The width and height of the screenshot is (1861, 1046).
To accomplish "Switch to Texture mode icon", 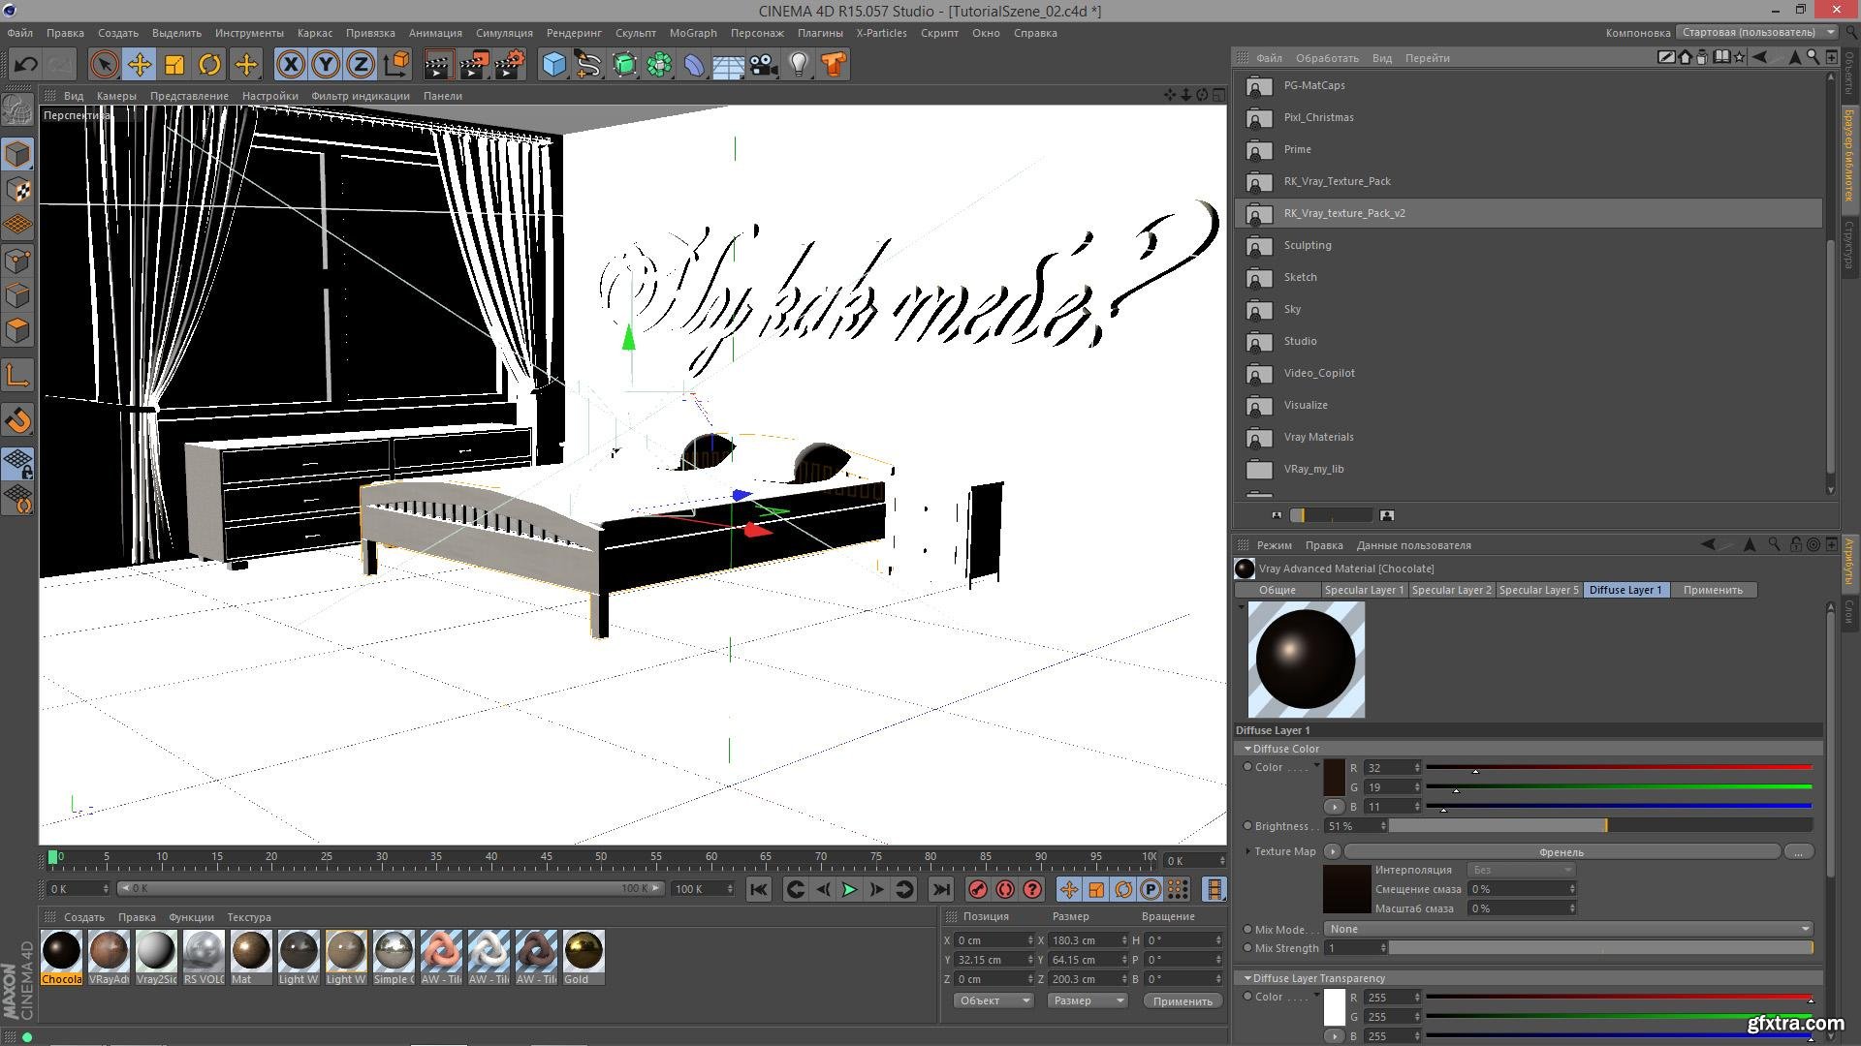I will coord(18,190).
